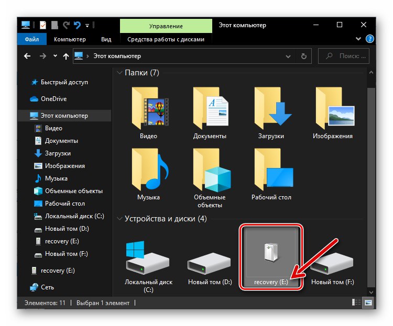Click the vertical scrollbar thumb
The width and height of the screenshot is (393, 326).
tap(371, 187)
